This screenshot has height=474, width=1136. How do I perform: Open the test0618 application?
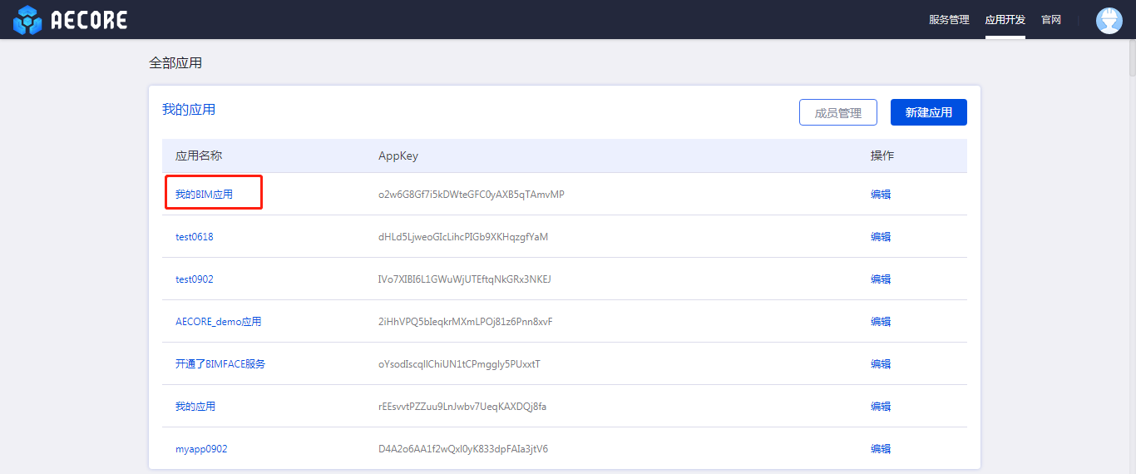pyautogui.click(x=194, y=237)
